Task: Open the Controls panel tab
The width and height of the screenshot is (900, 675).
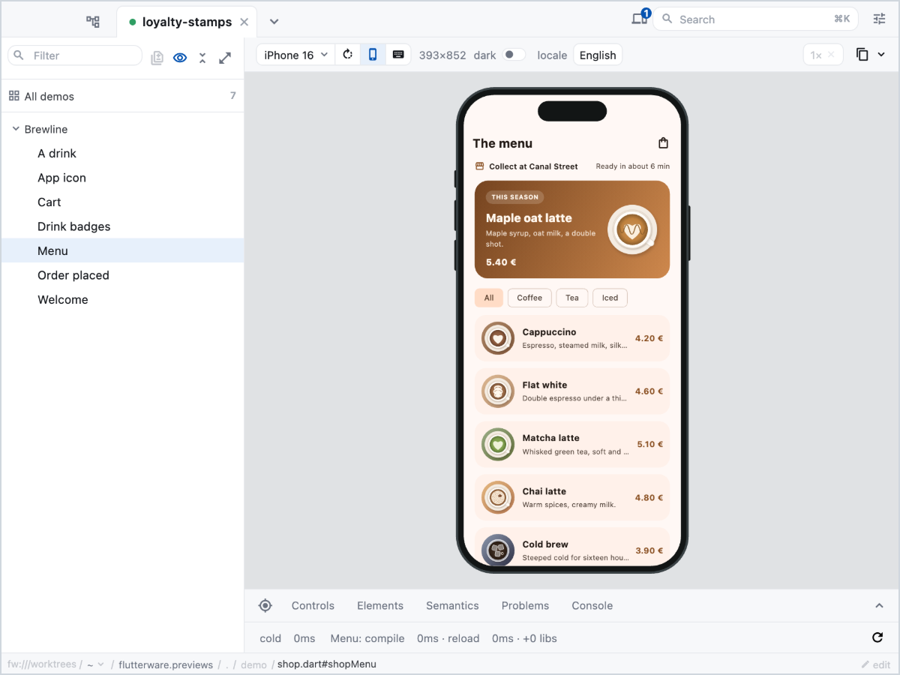Action: pyautogui.click(x=313, y=605)
